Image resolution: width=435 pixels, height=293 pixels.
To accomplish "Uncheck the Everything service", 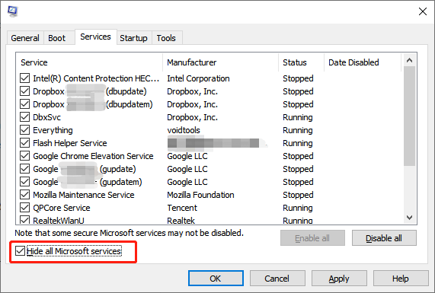I will pyautogui.click(x=25, y=130).
